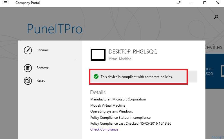Click the DESKTOP-RHGL5QQ device name

pyautogui.click(x=133, y=51)
